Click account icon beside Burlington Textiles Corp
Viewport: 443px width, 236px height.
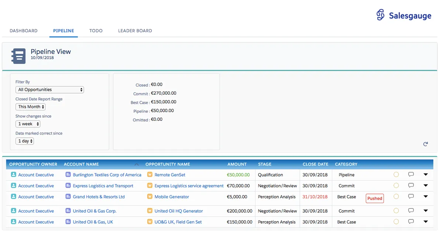68,175
